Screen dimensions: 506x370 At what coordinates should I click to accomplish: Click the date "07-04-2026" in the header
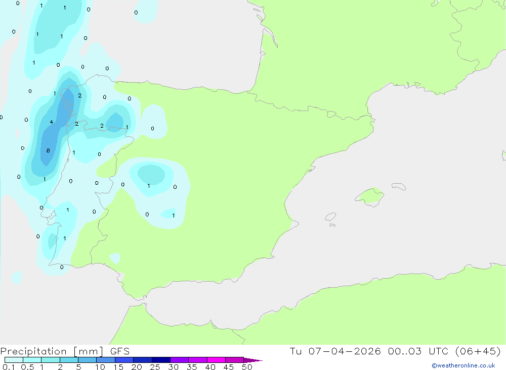[344, 351]
